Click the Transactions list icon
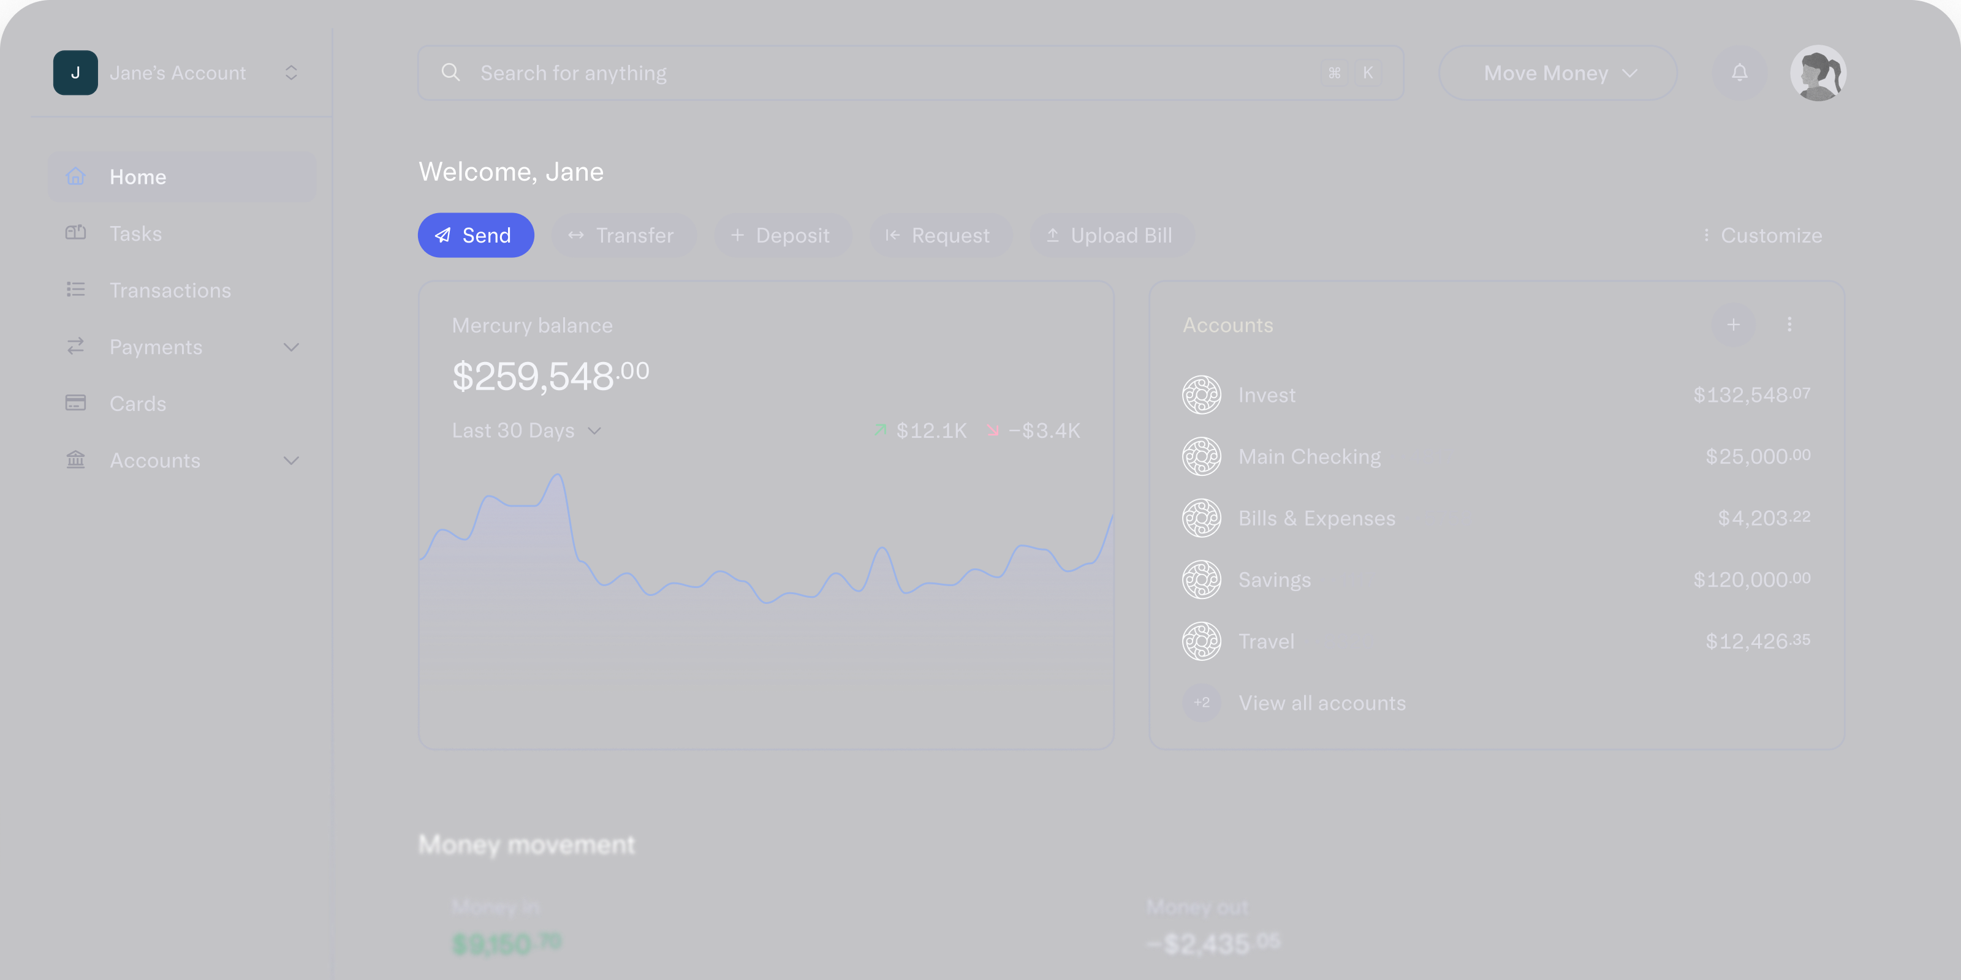 coord(75,289)
